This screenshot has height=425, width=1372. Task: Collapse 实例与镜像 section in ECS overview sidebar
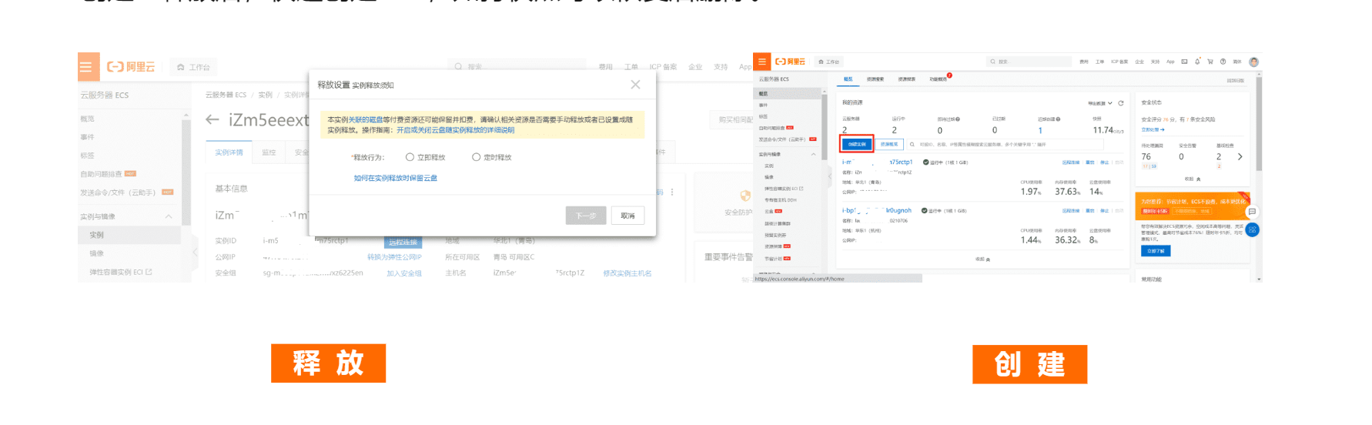click(x=813, y=154)
